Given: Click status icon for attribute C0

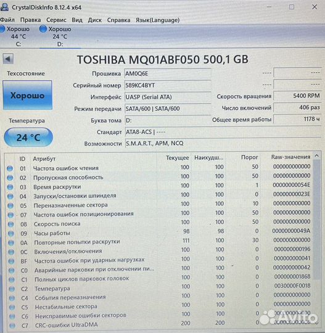Looking at the screenshot, I should 12,270.
